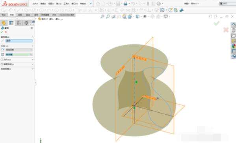Enable the Thin Feature checkbox
The image size is (236, 143).
[2, 64]
